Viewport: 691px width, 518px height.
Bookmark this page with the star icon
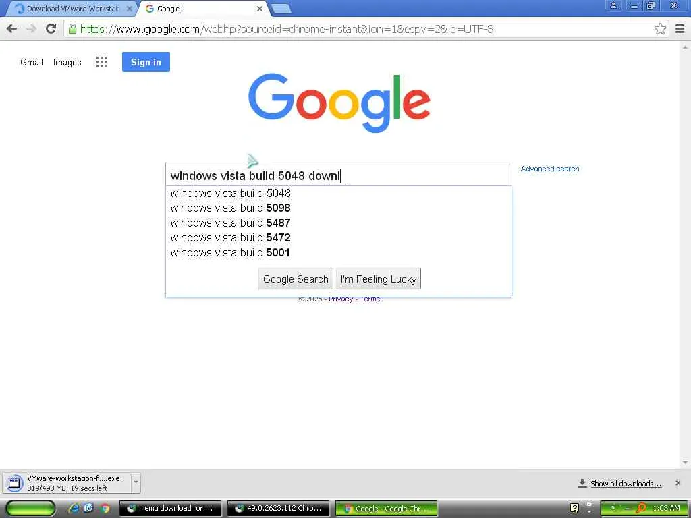coord(660,29)
